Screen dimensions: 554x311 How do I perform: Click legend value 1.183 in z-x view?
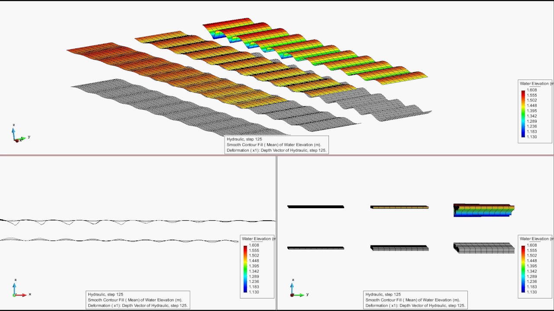click(254, 287)
